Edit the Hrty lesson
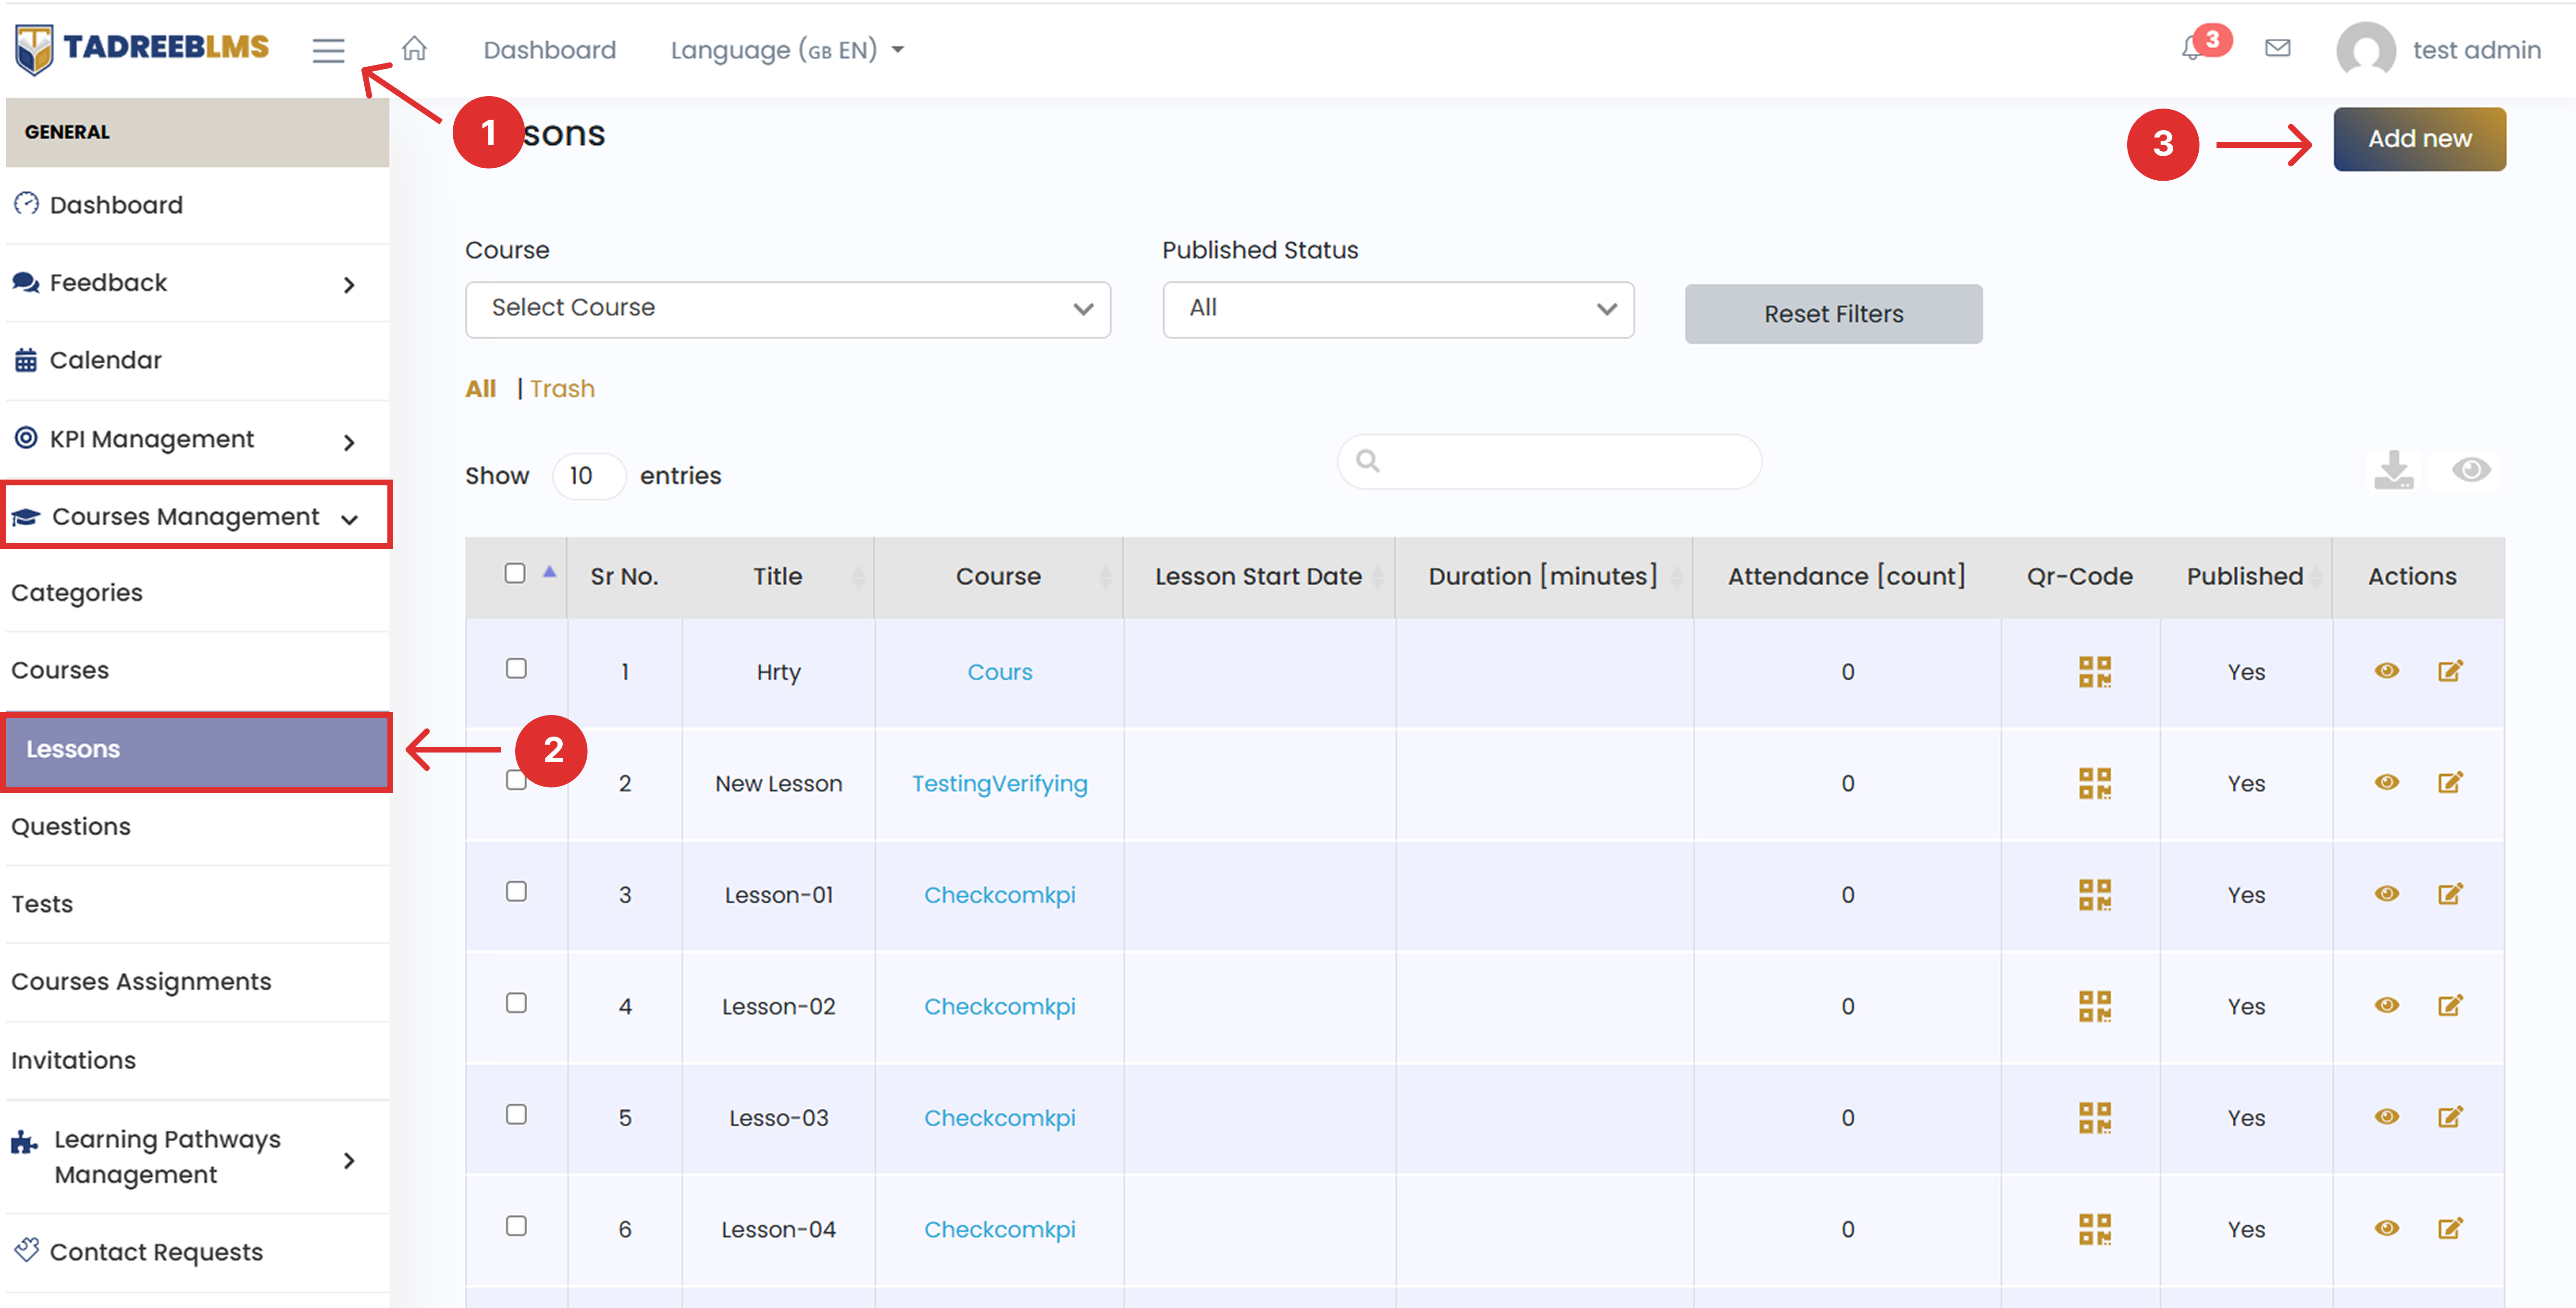The image size is (2576, 1308). [2450, 671]
